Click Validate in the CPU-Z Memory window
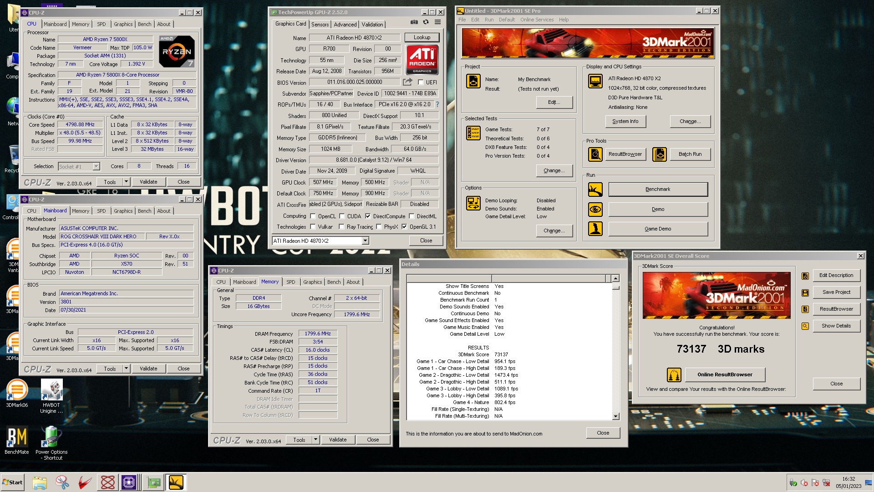The height and width of the screenshot is (492, 874). 338,440
